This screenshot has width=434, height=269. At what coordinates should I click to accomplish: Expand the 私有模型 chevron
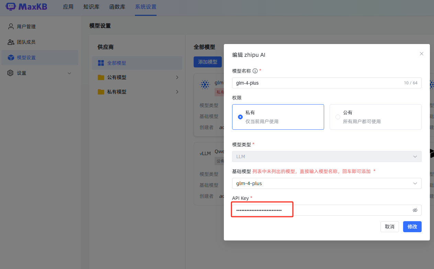pos(177,92)
